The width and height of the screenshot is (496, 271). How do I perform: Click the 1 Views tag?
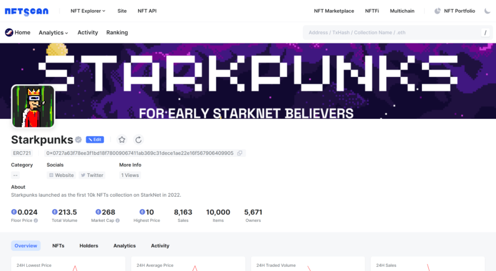(x=130, y=175)
